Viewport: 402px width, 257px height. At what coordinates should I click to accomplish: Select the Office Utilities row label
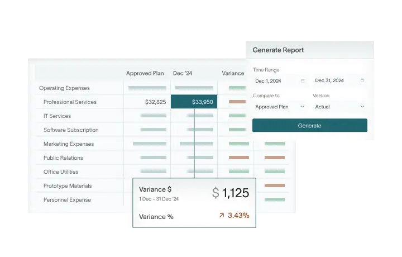click(61, 172)
